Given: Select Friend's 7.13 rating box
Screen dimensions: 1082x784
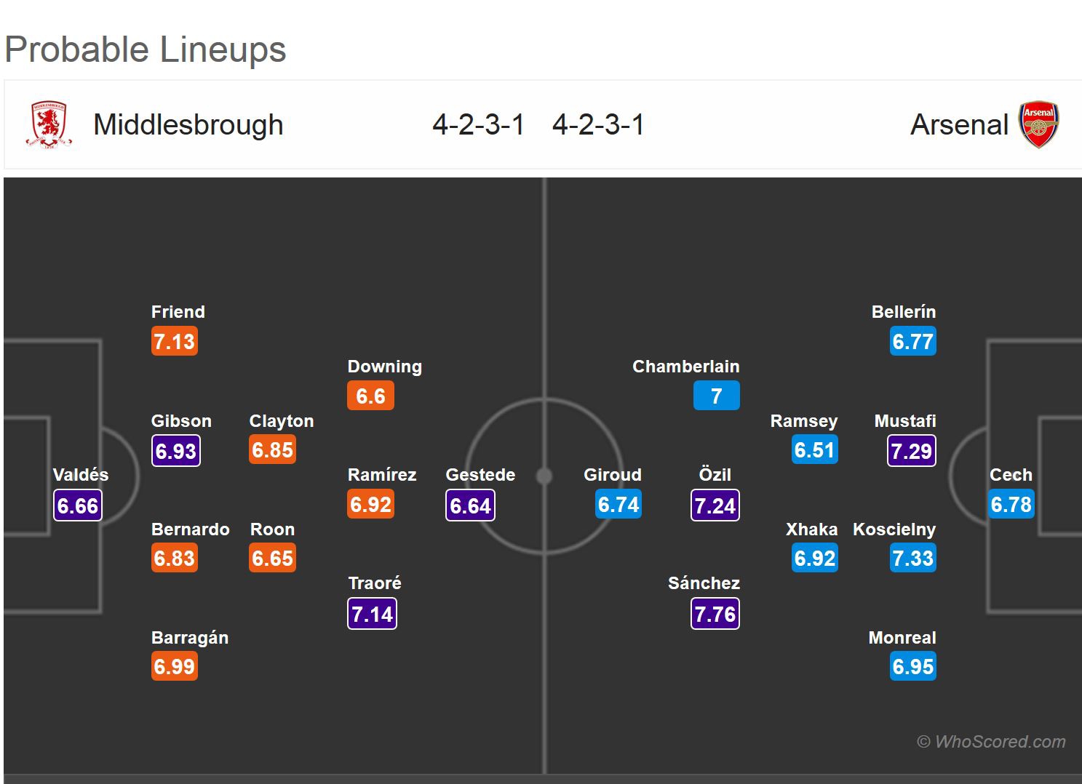Looking at the screenshot, I should [x=175, y=341].
